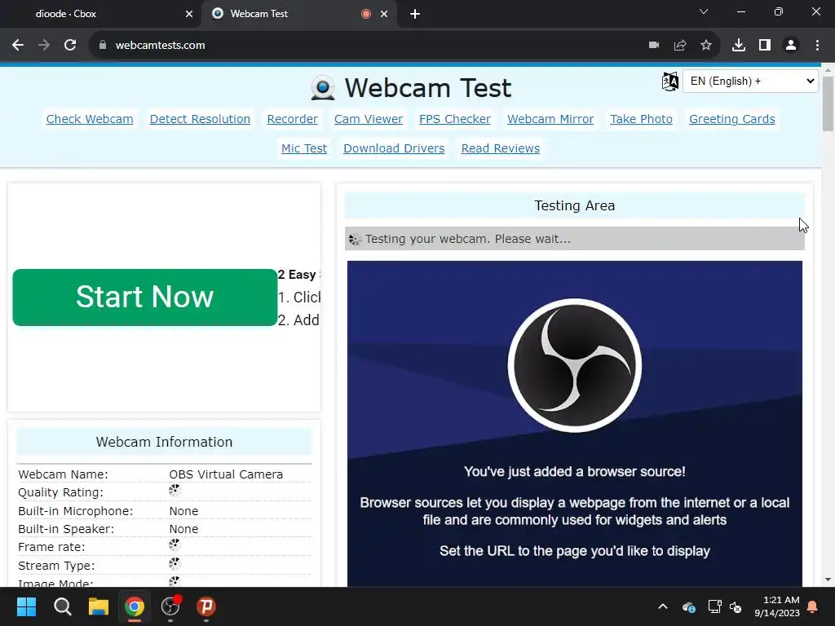Image resolution: width=835 pixels, height=626 pixels.
Task: Open the Read Reviews link
Action: 500,148
